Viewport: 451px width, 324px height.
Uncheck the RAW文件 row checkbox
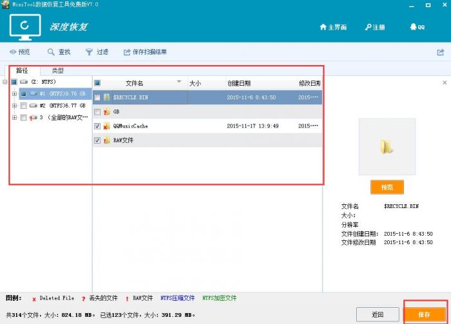pyautogui.click(x=97, y=140)
